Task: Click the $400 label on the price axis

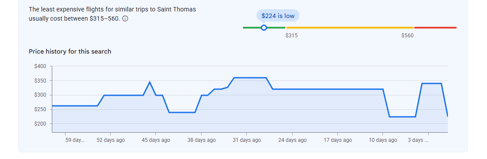Action: tap(40, 66)
